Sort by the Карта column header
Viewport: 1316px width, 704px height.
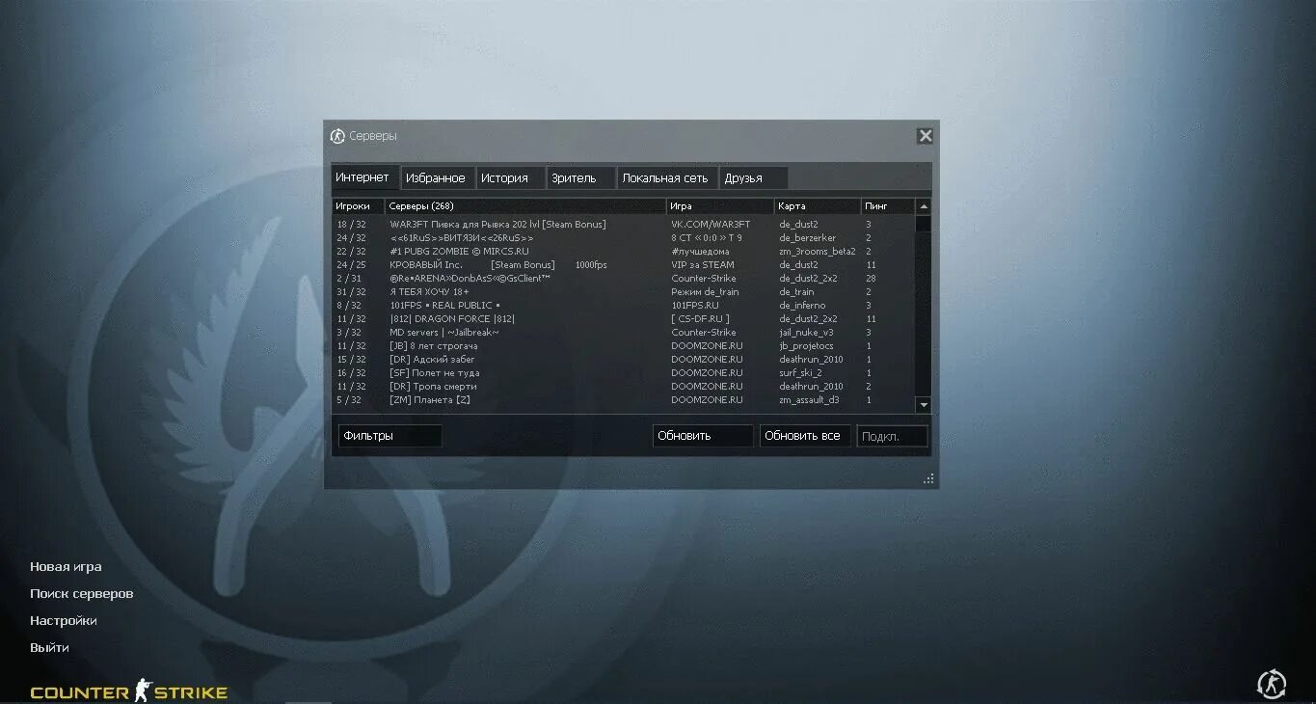(x=818, y=205)
